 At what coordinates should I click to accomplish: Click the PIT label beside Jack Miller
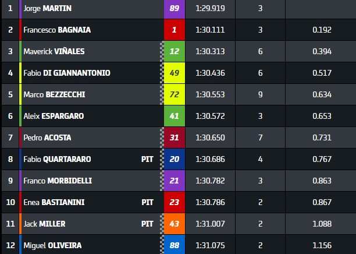click(x=147, y=224)
